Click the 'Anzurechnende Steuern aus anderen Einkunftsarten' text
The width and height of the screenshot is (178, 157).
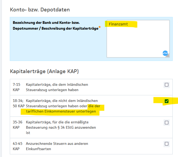click(57, 146)
